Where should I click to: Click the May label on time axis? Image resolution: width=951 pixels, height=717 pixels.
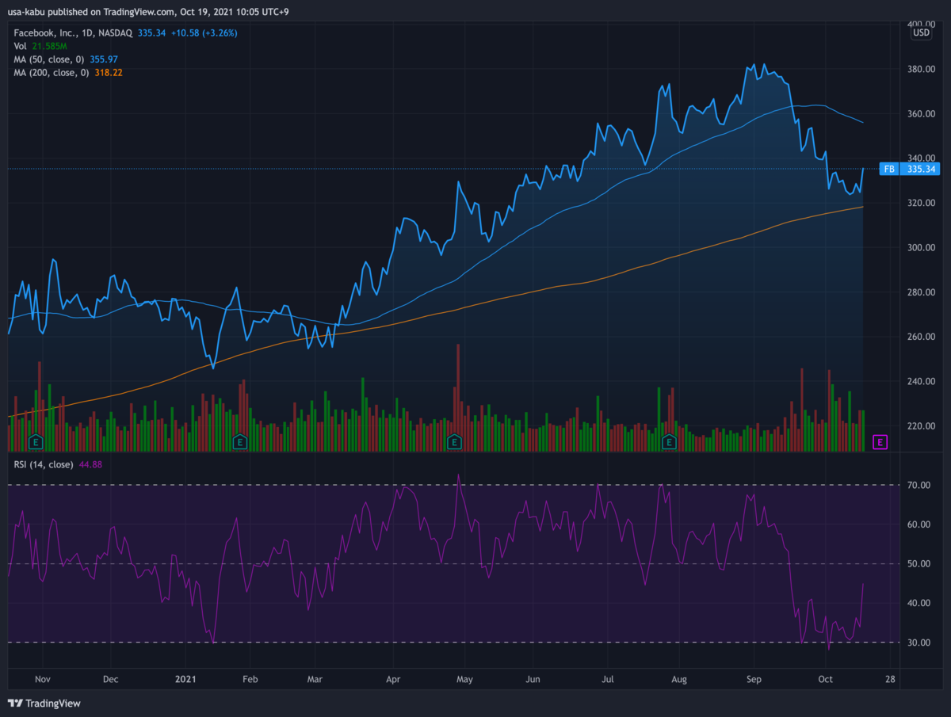coord(465,679)
